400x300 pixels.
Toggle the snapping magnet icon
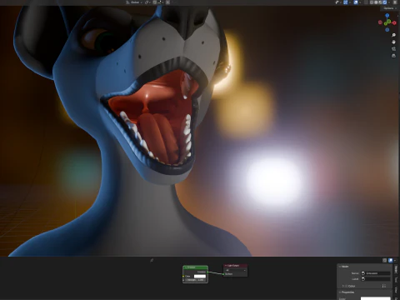154,2
